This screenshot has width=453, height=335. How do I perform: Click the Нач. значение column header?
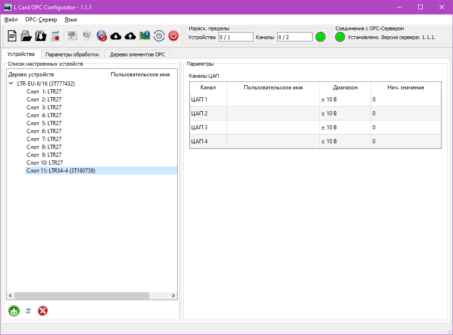pos(406,87)
